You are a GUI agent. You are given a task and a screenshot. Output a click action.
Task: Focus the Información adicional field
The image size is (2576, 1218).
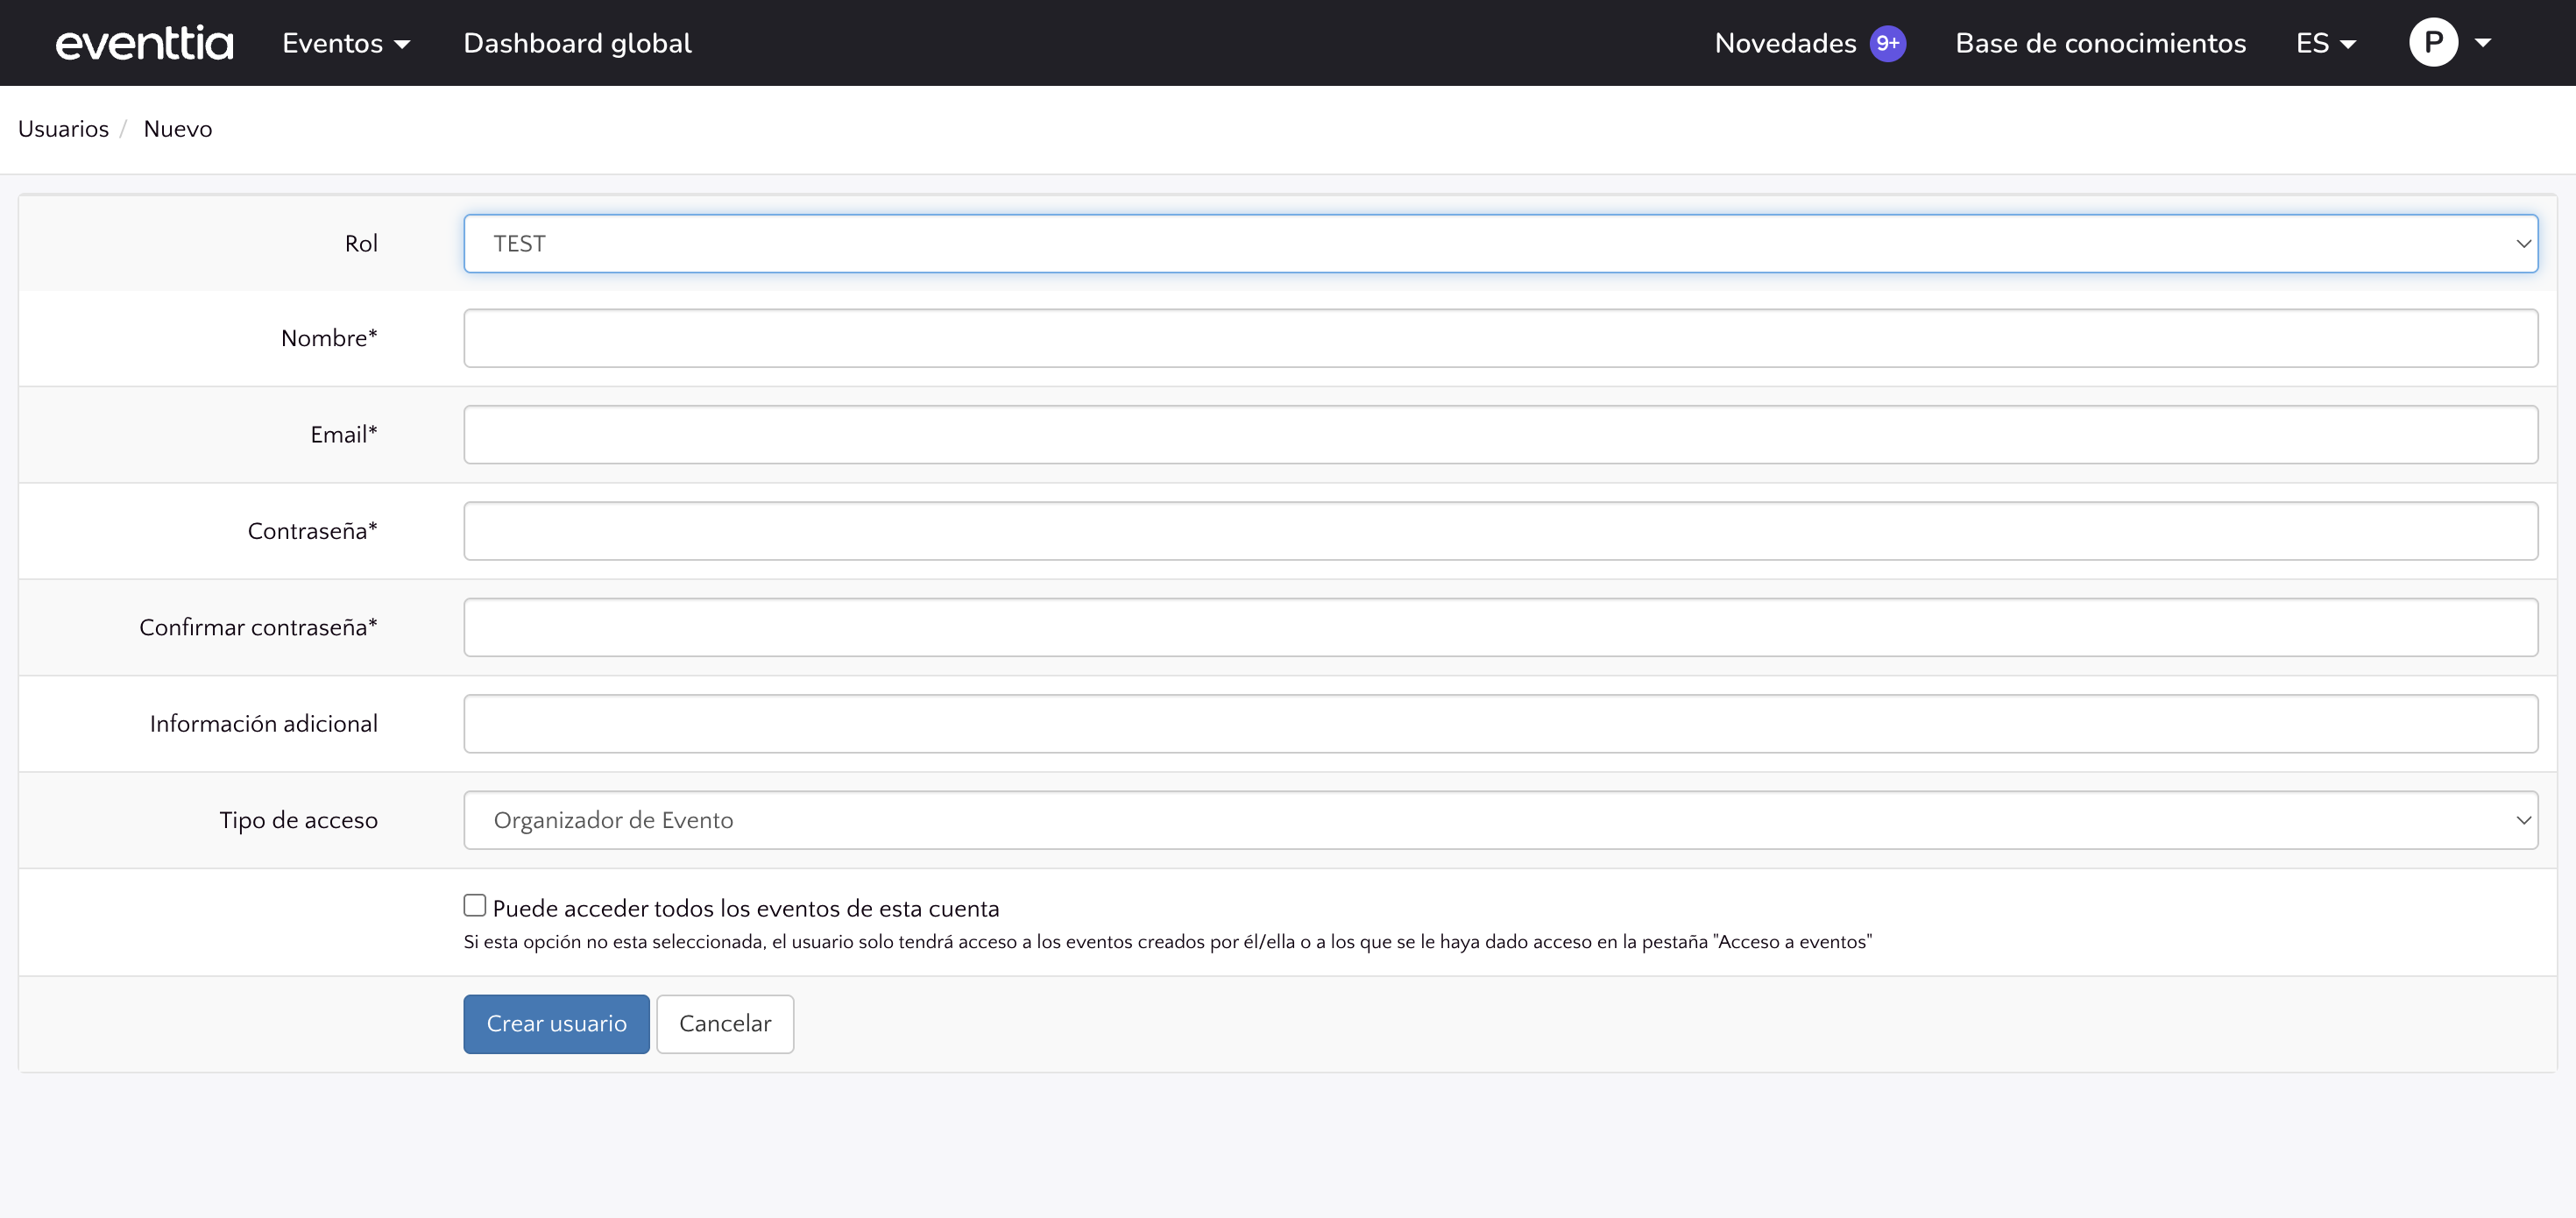[x=1500, y=724]
